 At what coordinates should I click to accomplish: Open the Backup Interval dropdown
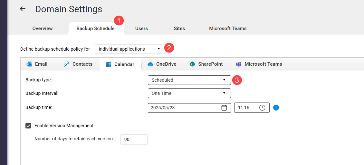click(x=189, y=93)
